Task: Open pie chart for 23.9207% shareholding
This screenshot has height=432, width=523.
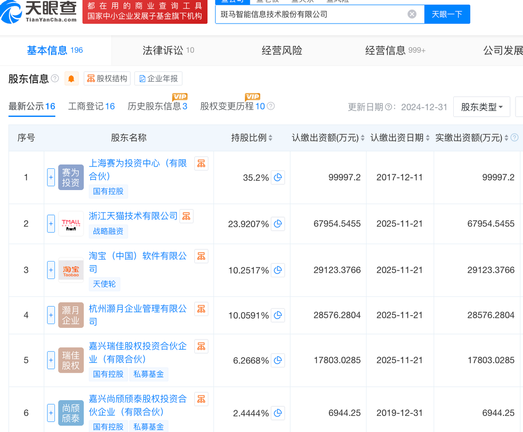Action: pos(278,224)
